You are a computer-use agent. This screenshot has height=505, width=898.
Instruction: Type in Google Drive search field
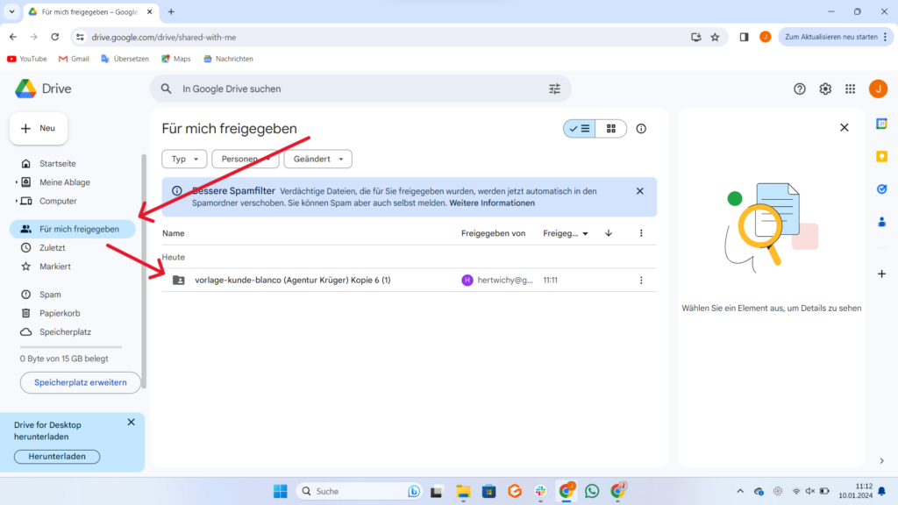[x=351, y=89]
